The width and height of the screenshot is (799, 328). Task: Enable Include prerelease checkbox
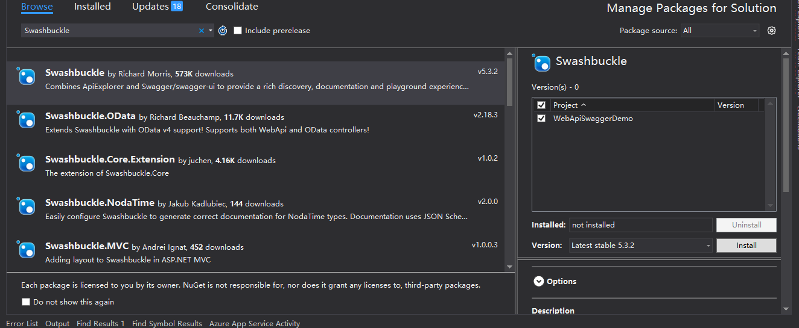pyautogui.click(x=238, y=31)
